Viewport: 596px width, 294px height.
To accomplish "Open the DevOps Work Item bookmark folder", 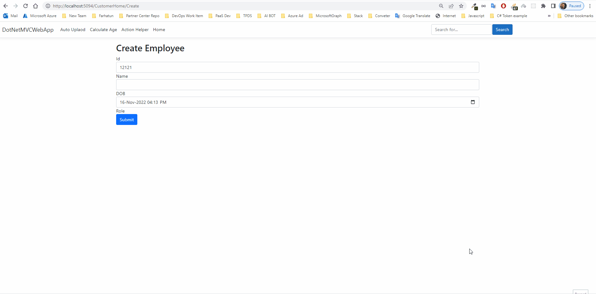I will coord(184,16).
